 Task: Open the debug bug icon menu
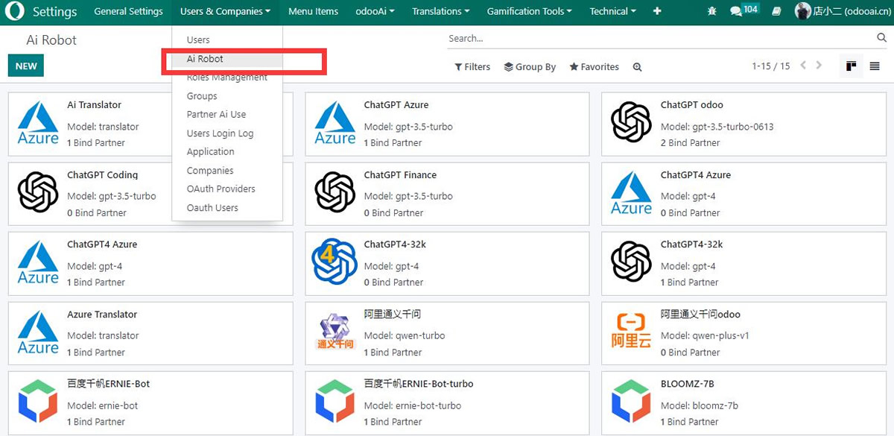point(712,11)
